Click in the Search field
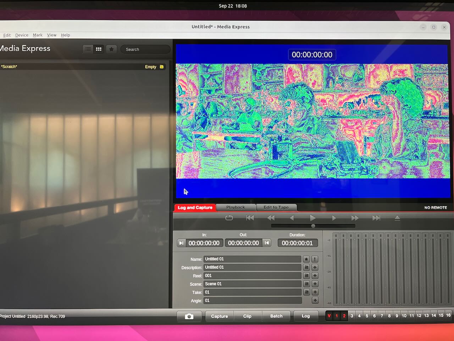 point(145,49)
